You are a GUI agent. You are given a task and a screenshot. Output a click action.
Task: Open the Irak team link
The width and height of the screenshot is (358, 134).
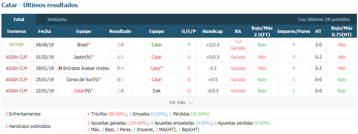[157, 91]
